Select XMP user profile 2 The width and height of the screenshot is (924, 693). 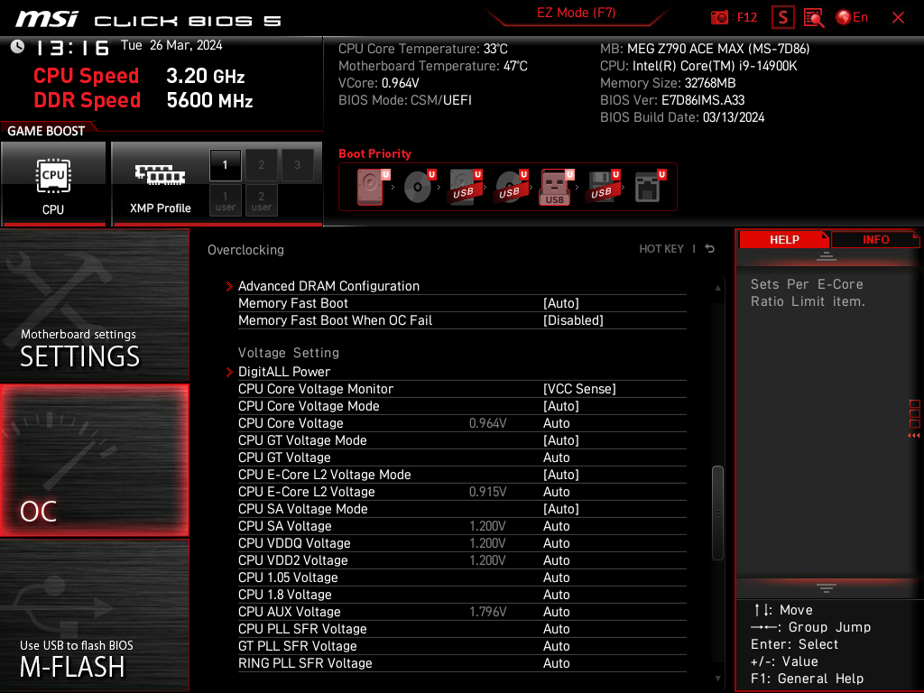(x=261, y=200)
